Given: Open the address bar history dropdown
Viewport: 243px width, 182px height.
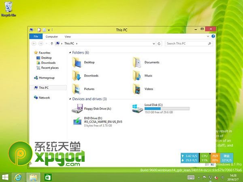Looking at the screenshot, I should tap(153, 44).
